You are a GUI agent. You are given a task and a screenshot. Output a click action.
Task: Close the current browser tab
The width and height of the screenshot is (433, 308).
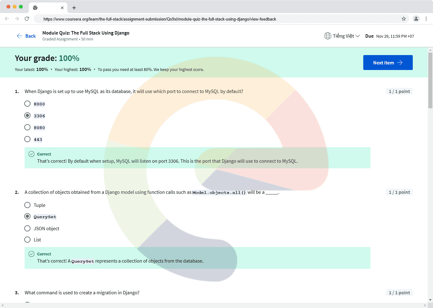[62, 8]
